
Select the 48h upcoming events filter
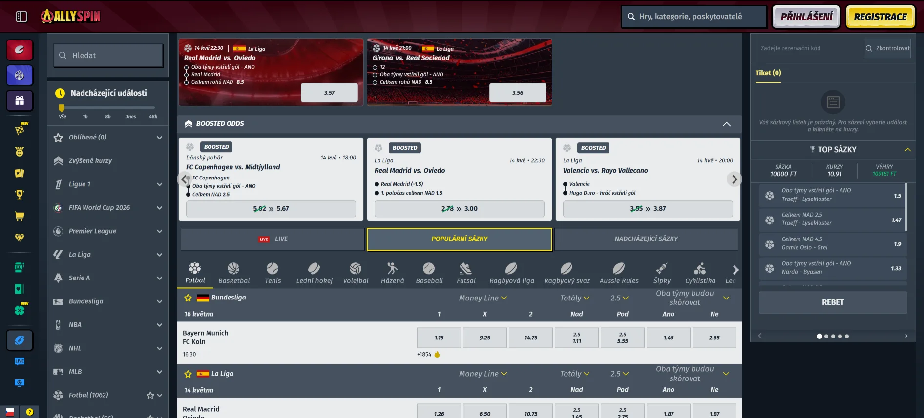pos(153,117)
